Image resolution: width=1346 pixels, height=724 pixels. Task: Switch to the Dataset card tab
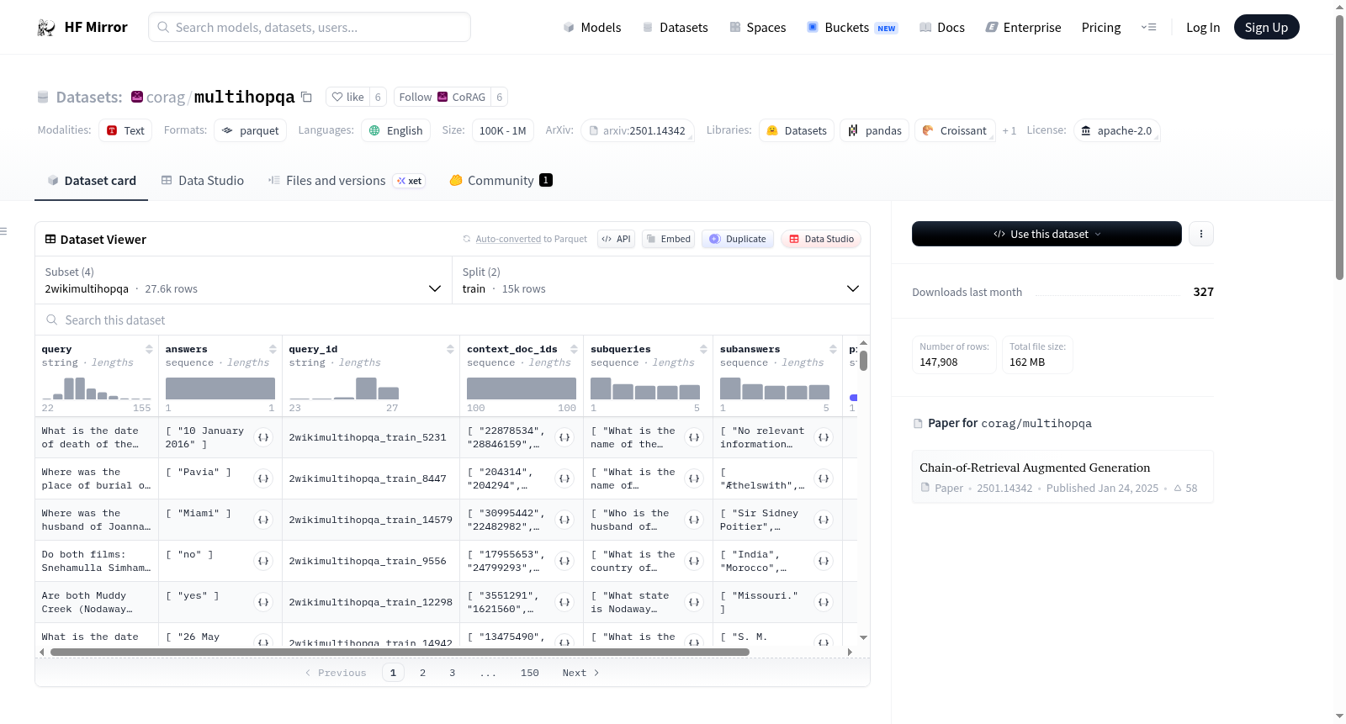91,181
